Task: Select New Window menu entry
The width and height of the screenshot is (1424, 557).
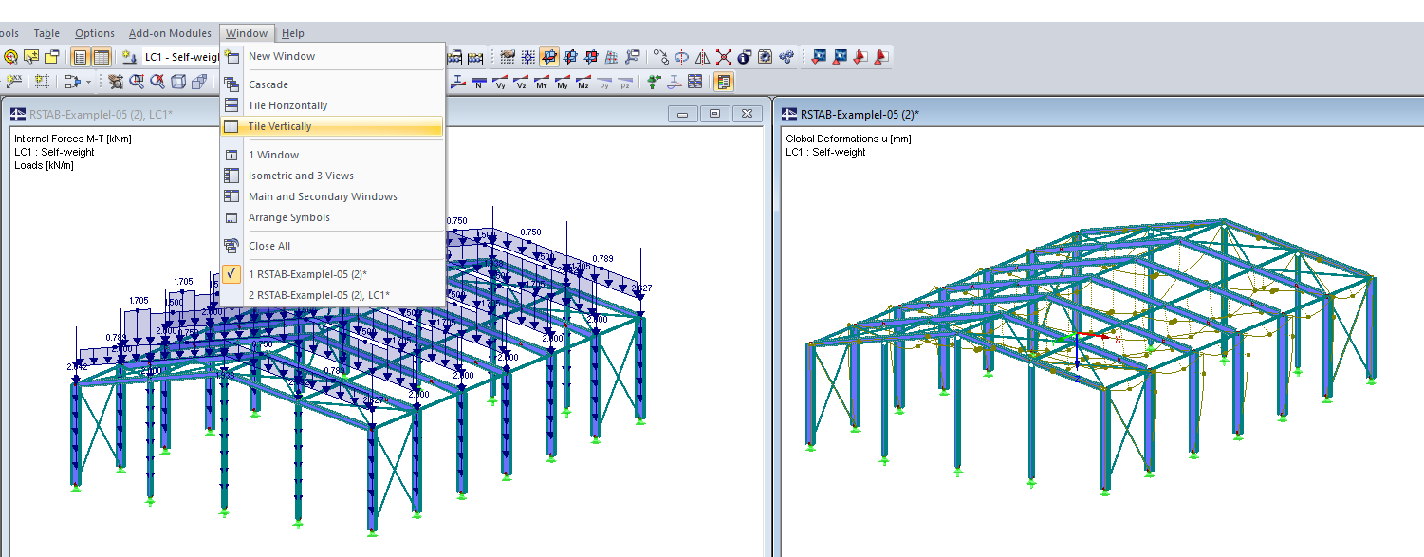Action: (331, 56)
